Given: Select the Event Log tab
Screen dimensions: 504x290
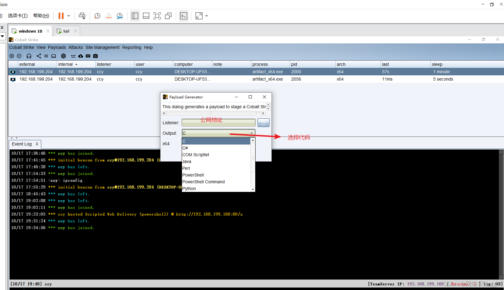Looking at the screenshot, I should (x=22, y=144).
